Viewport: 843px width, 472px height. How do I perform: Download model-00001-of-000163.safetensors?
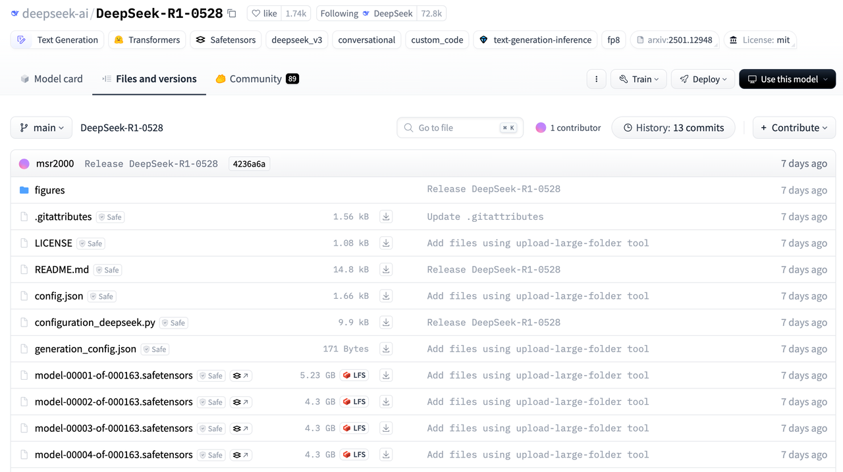coord(387,375)
